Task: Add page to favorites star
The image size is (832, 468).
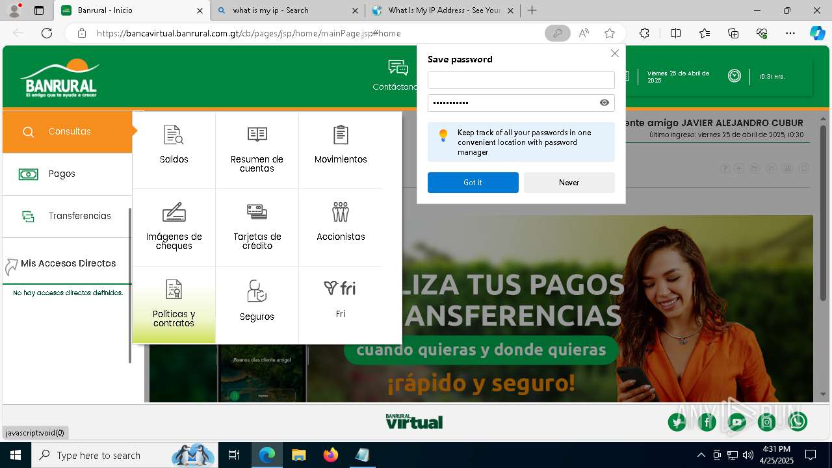Action: [610, 33]
